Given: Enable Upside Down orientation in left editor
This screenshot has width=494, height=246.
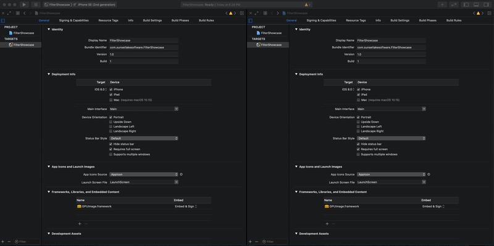Looking at the screenshot, I should (111, 122).
